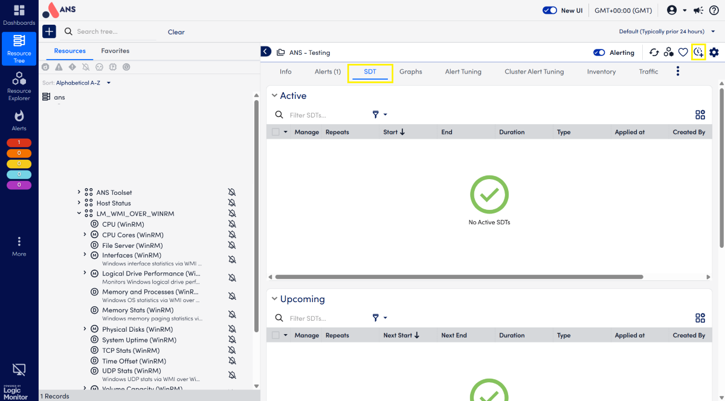The height and width of the screenshot is (401, 725).
Task: Click the add SDT clock icon
Action: click(x=698, y=52)
